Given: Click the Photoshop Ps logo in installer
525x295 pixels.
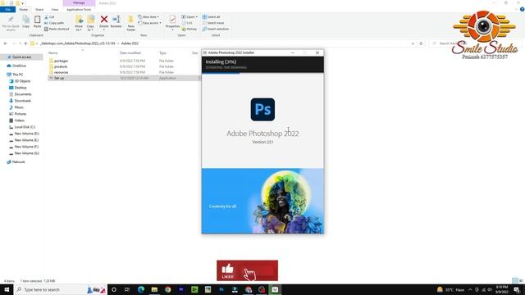Looking at the screenshot, I should (262, 109).
